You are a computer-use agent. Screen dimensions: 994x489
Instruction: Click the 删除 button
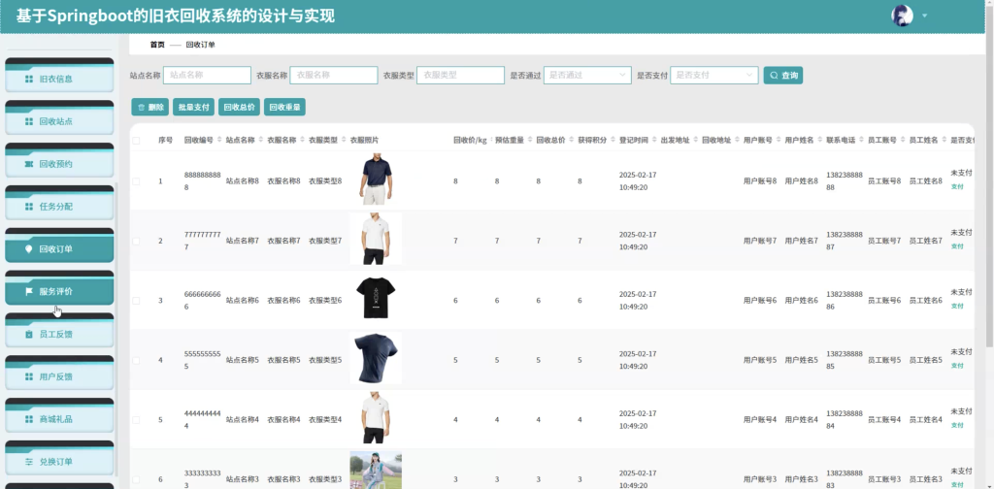click(150, 108)
